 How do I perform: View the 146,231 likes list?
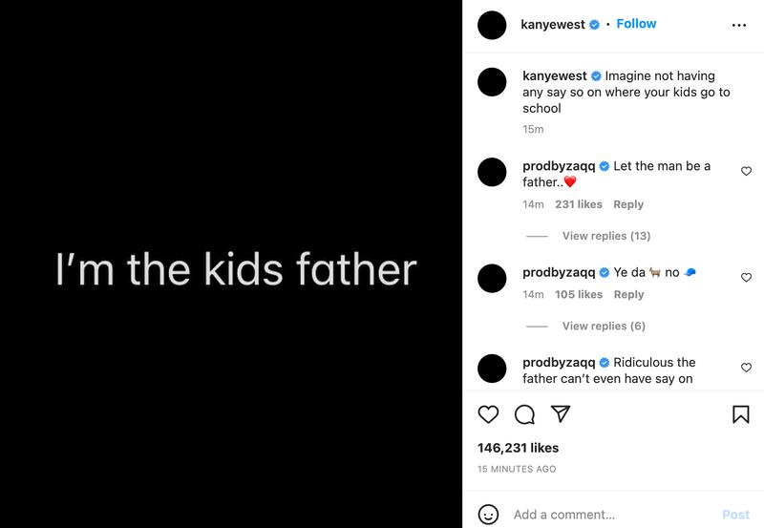pyautogui.click(x=519, y=448)
